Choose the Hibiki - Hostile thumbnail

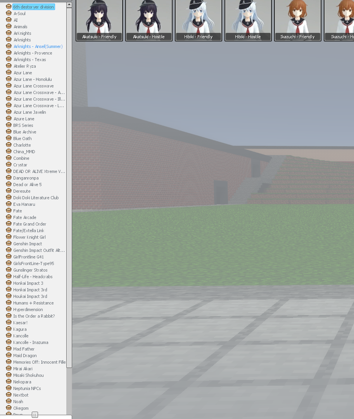248,20
